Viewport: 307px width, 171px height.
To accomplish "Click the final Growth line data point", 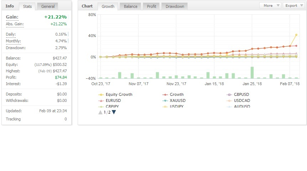I will click(296, 46).
